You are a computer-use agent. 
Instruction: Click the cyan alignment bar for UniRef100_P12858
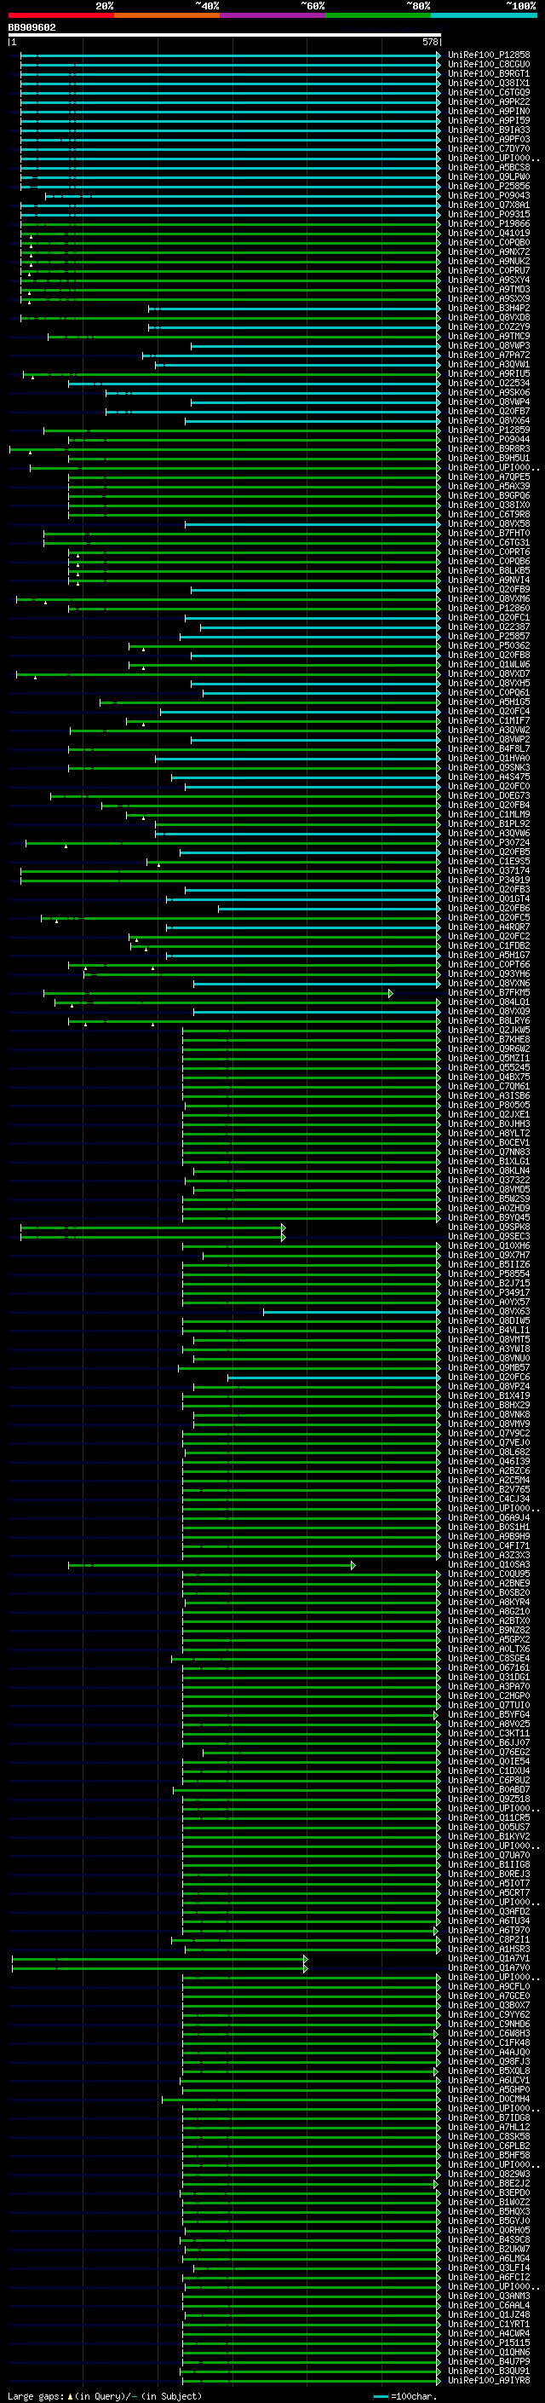pyautogui.click(x=230, y=55)
